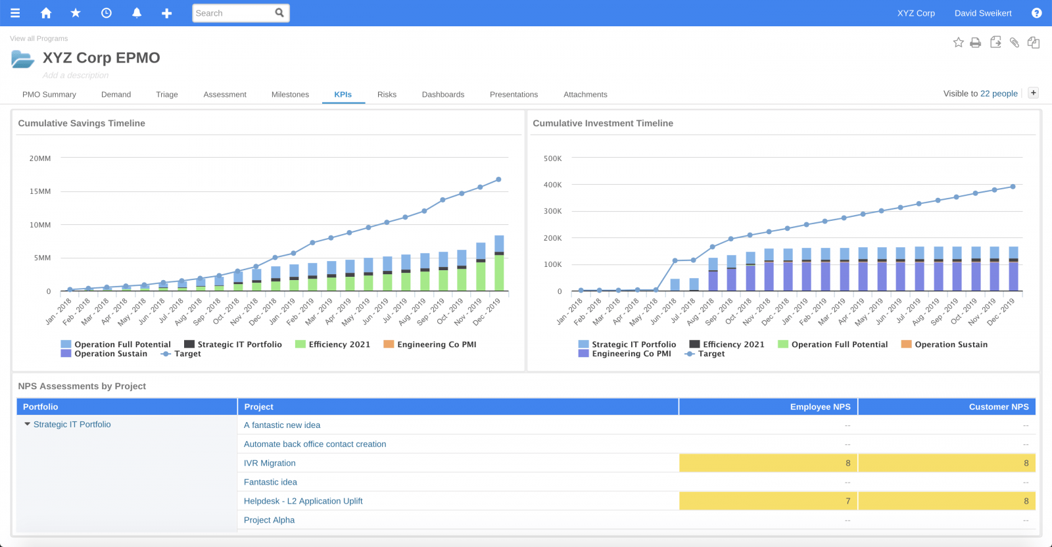Open the David Sweikert user menu
Image resolution: width=1052 pixels, height=547 pixels.
(x=983, y=13)
